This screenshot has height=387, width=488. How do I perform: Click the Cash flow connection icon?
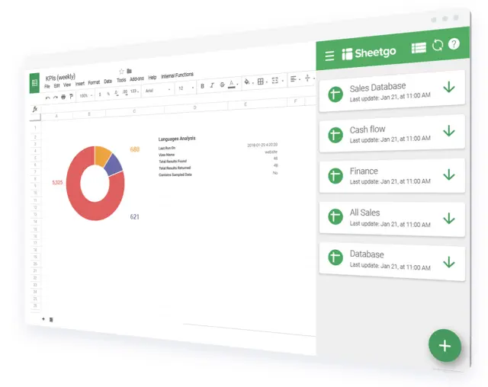(x=335, y=135)
